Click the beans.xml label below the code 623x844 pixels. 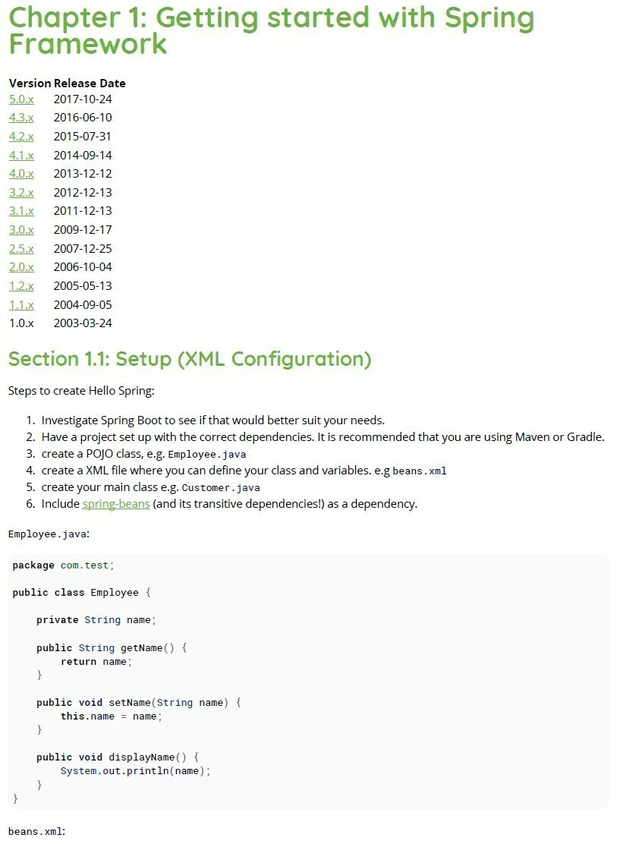[36, 831]
